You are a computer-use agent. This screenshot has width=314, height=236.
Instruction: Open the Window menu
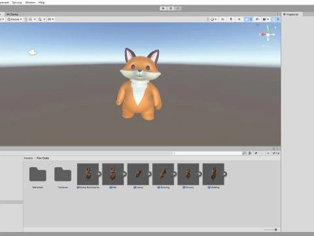coord(30,3)
